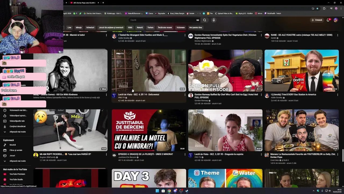This screenshot has width=344, height=194.
Task: Open Steam from the taskbar
Action: click(187, 191)
